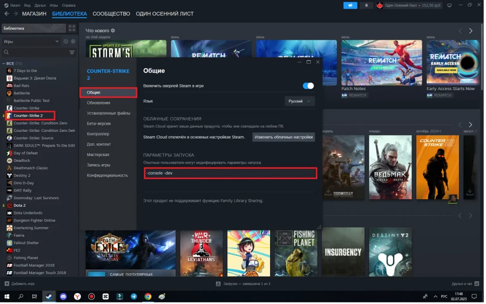Open Windows Task View
Screen dimensions: 486x304
[x=34, y=296]
